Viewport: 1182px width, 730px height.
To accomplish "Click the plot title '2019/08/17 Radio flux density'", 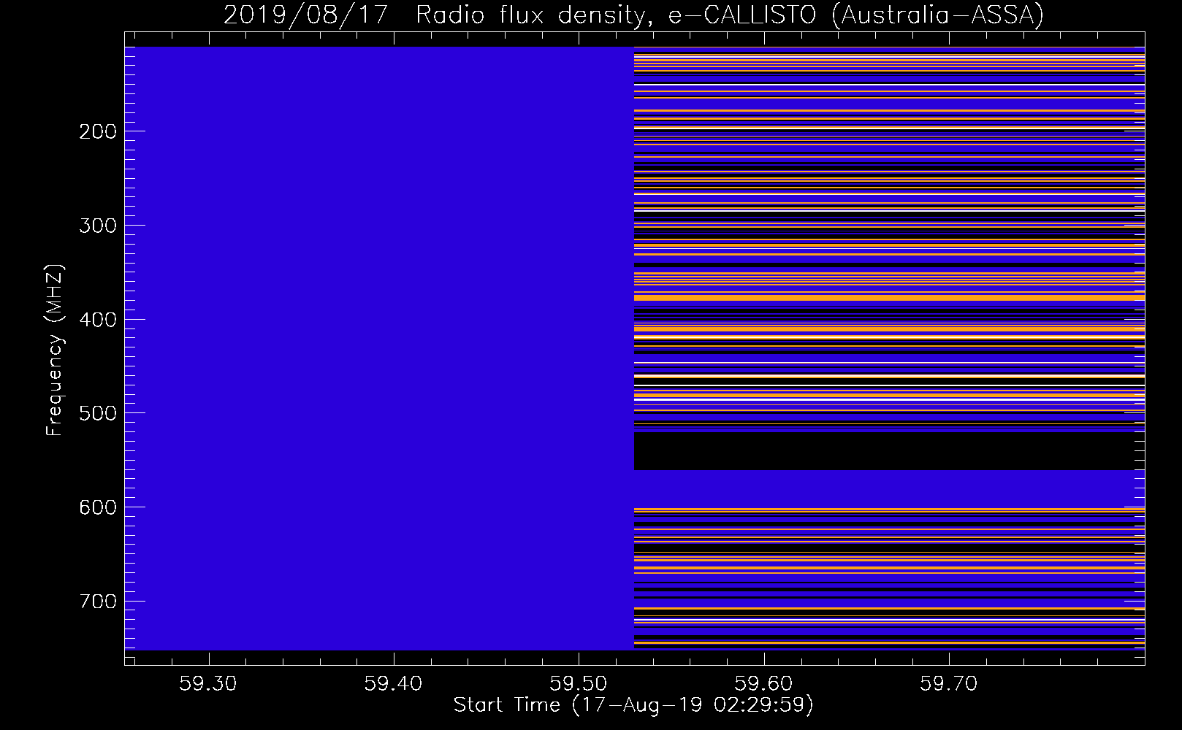I will [633, 15].
